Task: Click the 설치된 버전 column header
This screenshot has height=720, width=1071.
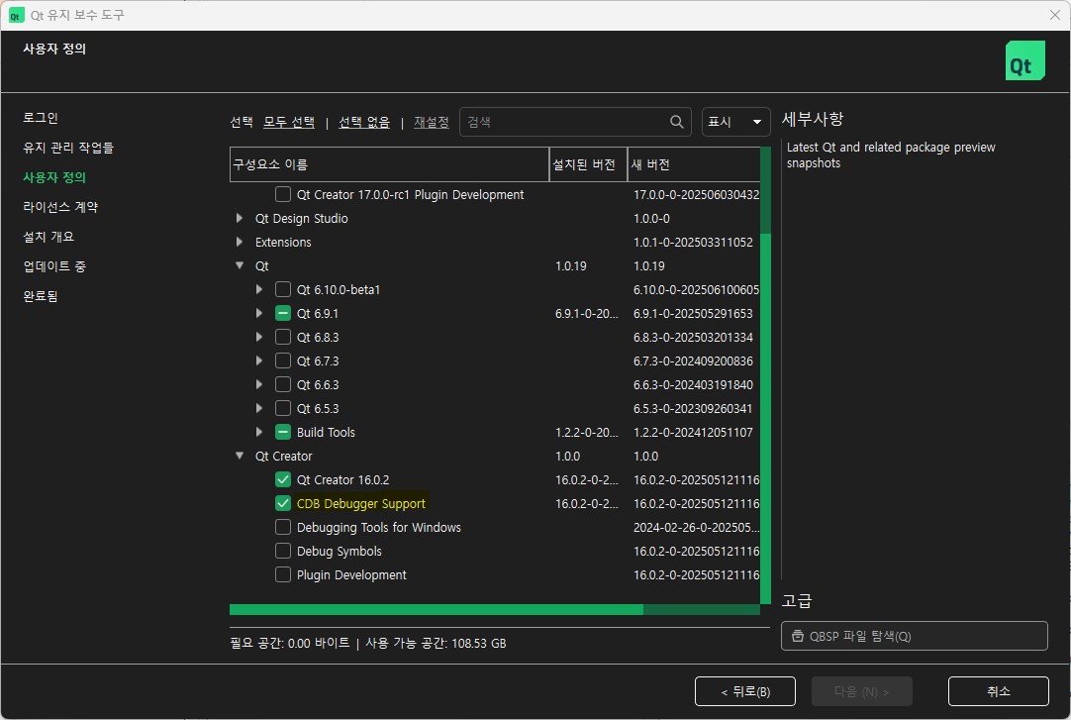Action: tap(588, 164)
